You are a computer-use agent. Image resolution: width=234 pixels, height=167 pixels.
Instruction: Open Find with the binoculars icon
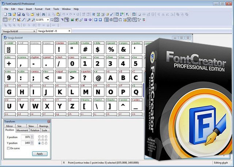[x=44, y=14]
